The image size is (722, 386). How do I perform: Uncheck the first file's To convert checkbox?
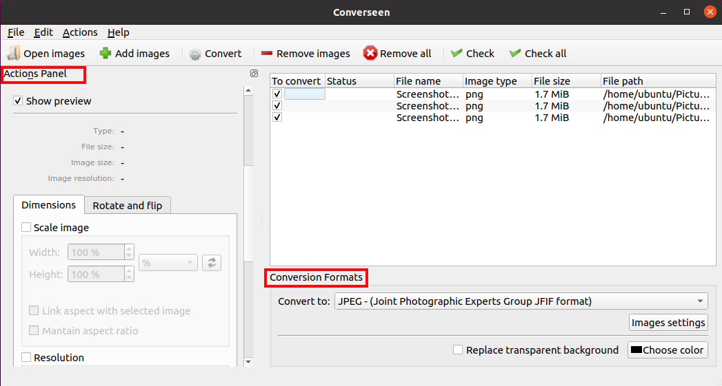tap(277, 94)
